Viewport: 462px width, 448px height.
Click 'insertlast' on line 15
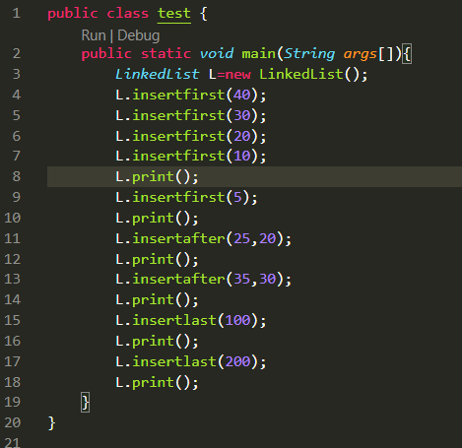click(x=174, y=320)
